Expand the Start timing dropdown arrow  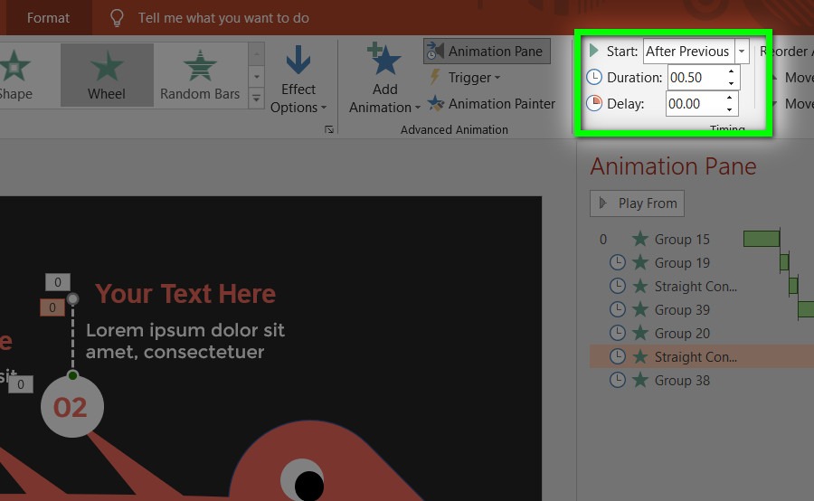[743, 52]
